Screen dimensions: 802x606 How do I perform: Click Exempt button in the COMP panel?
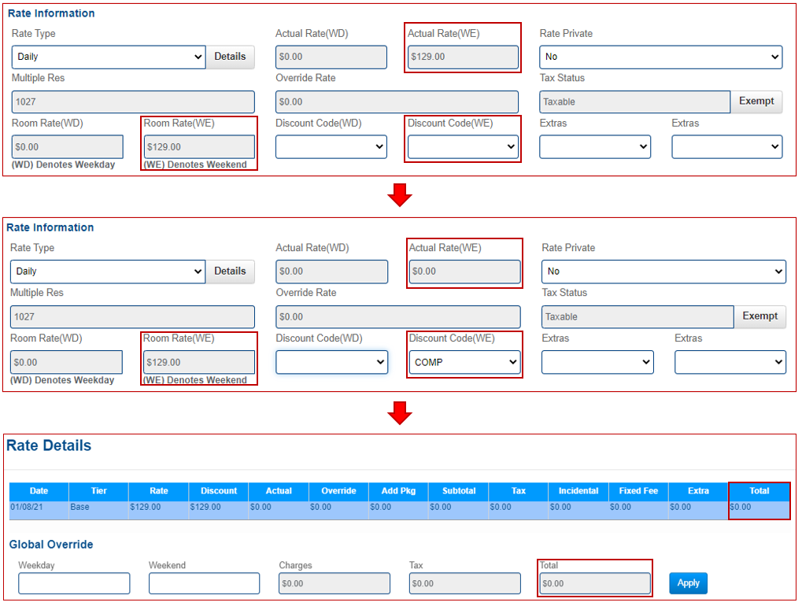[759, 316]
